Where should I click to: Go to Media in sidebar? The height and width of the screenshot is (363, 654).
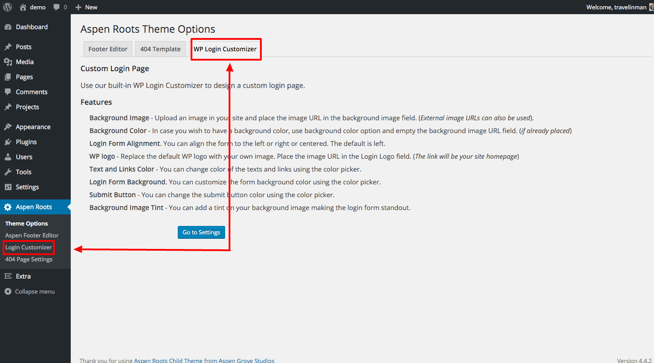tap(25, 62)
